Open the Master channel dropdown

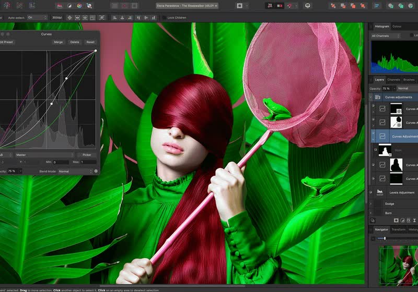click(x=44, y=155)
